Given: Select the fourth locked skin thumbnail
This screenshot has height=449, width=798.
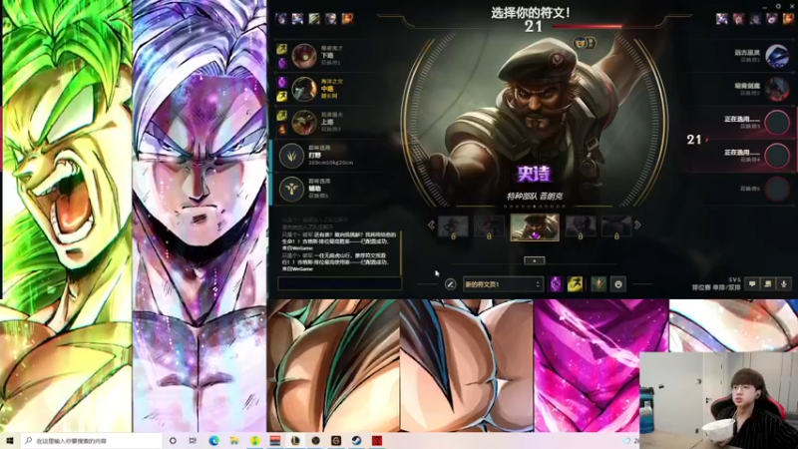Looking at the screenshot, I should 581,226.
